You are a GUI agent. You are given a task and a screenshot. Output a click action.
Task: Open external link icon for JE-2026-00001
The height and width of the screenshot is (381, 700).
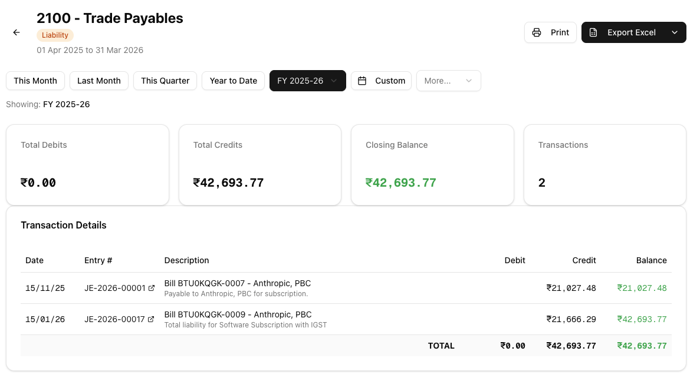click(x=152, y=288)
